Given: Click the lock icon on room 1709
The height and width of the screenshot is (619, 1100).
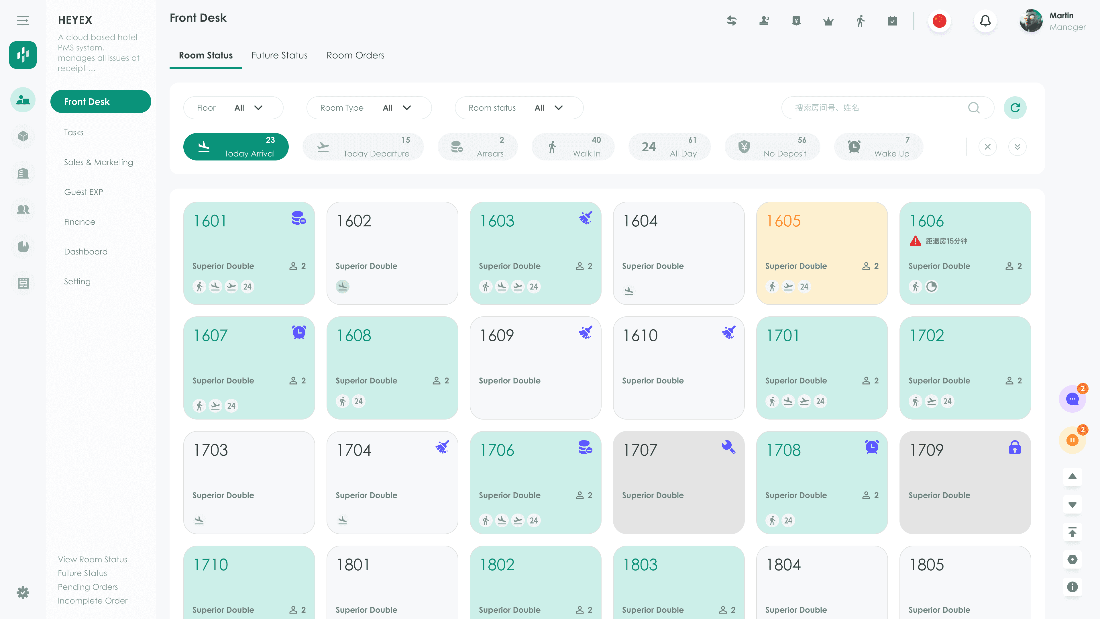Looking at the screenshot, I should (x=1014, y=447).
